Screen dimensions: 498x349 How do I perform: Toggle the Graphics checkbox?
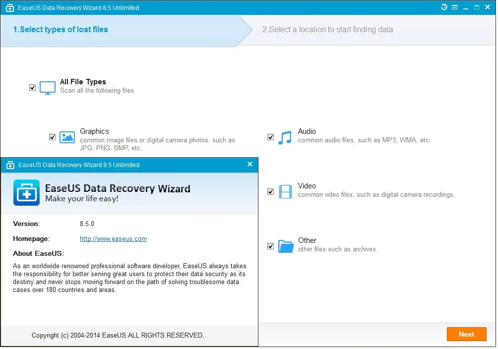(x=53, y=137)
